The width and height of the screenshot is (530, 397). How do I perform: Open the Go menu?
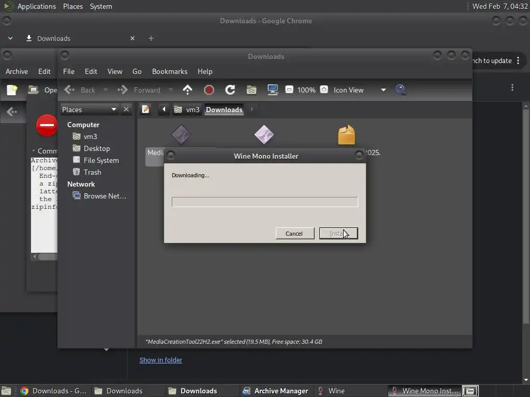(137, 71)
